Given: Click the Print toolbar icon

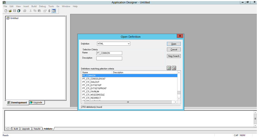Looking at the screenshot, I should coord(24,11).
